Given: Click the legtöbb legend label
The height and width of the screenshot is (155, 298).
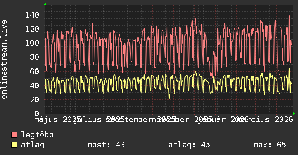Looking at the screenshot, I should pos(37,135).
